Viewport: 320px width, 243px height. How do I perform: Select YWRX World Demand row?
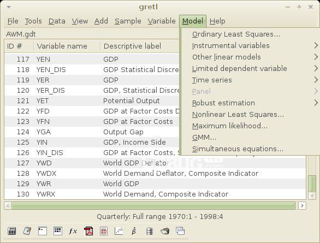[x=155, y=194]
